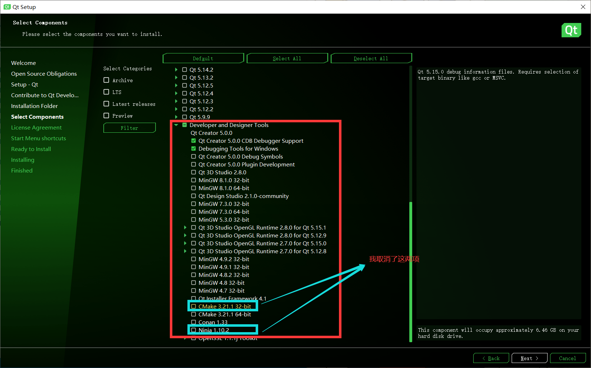Click the Qt Setup title bar icon

[7, 7]
